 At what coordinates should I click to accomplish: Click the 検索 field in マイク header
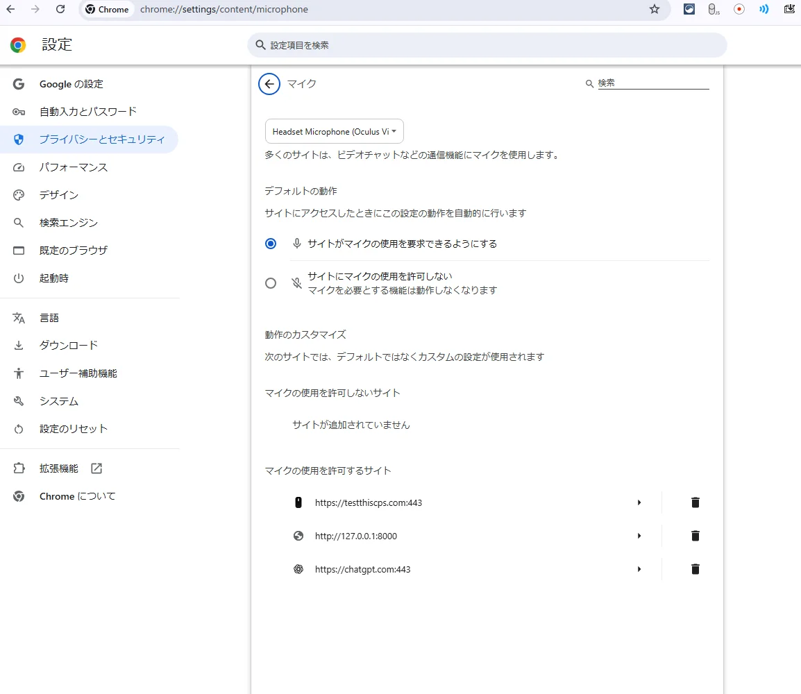pyautogui.click(x=652, y=83)
